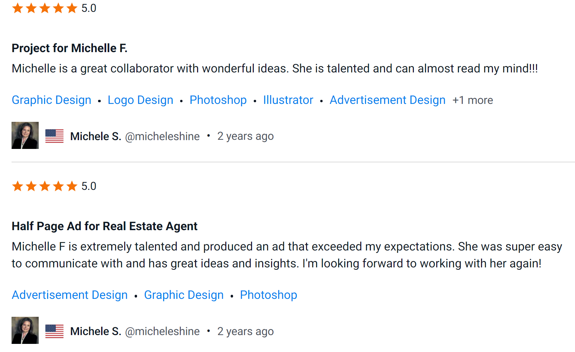Click Advertisement Design tag in second review

[70, 295]
